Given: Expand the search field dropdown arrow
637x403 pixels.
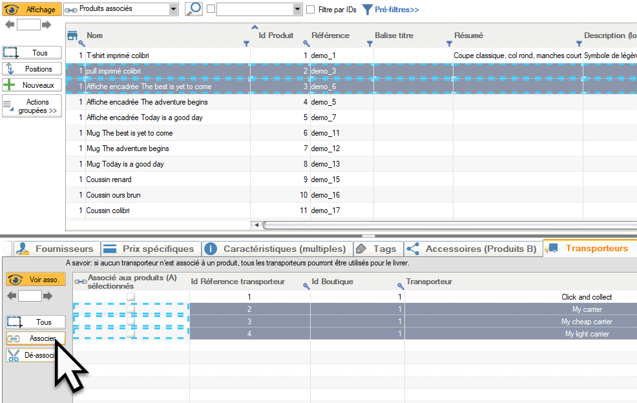Looking at the screenshot, I should tap(297, 10).
